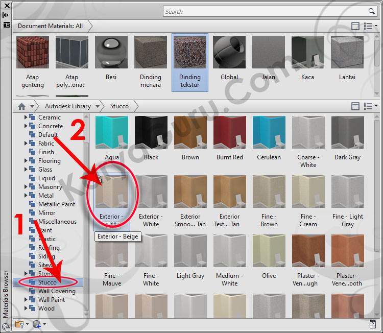The height and width of the screenshot is (333, 383).
Task: Click Document Materials: All header
Action: pos(50,26)
